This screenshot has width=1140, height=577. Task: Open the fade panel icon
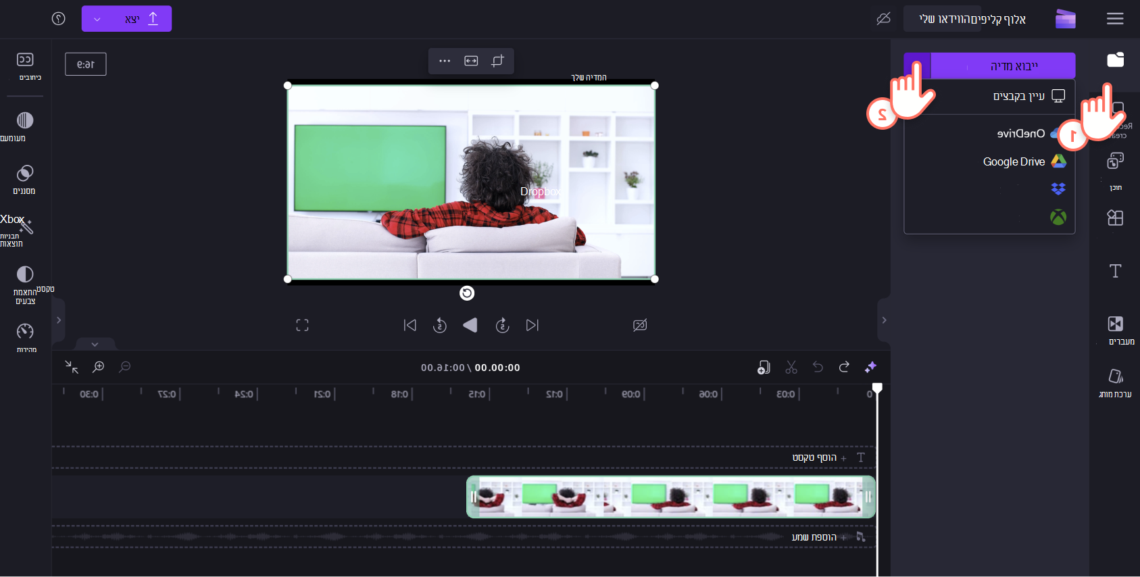click(25, 120)
